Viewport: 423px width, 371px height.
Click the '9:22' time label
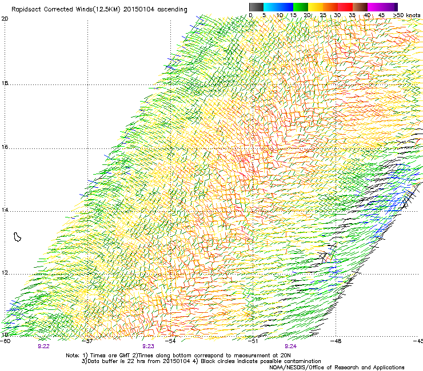pos(43,346)
